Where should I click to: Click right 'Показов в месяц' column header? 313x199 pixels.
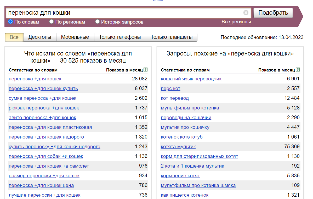276,70
